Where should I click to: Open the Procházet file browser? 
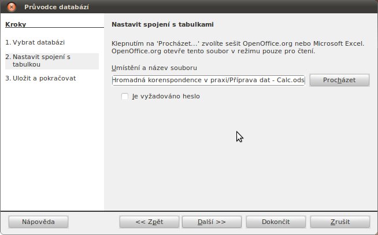click(x=339, y=80)
